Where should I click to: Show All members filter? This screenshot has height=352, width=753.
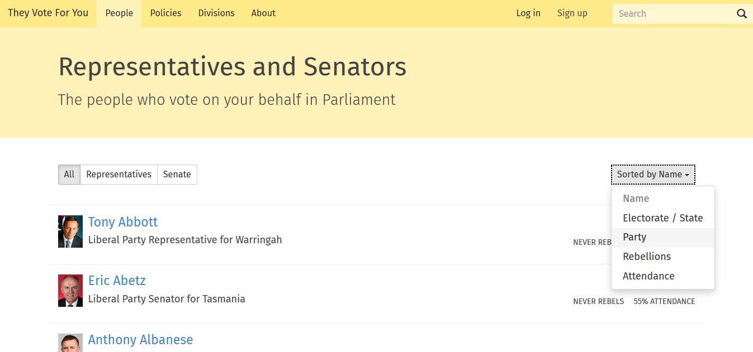coord(69,175)
